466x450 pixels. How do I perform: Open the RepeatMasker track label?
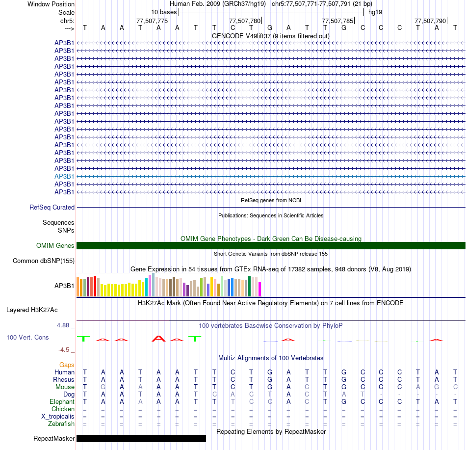[54, 438]
